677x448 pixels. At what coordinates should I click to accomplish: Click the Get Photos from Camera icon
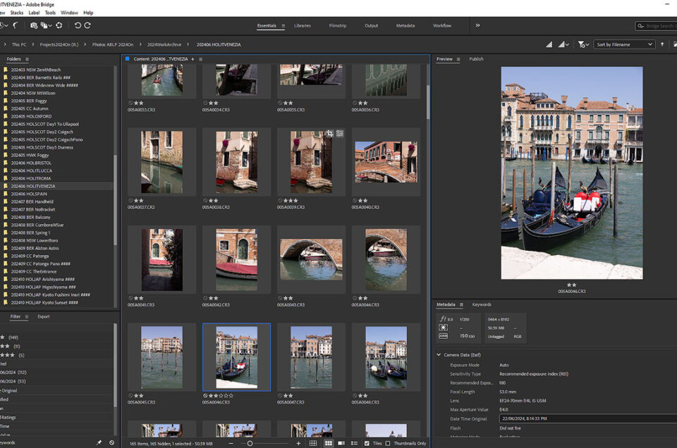(x=34, y=25)
